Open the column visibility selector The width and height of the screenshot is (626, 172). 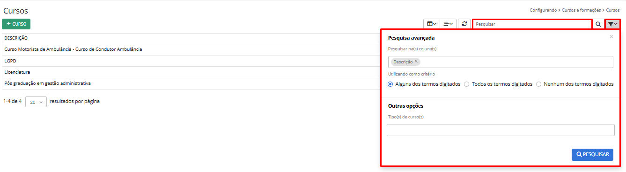click(432, 24)
